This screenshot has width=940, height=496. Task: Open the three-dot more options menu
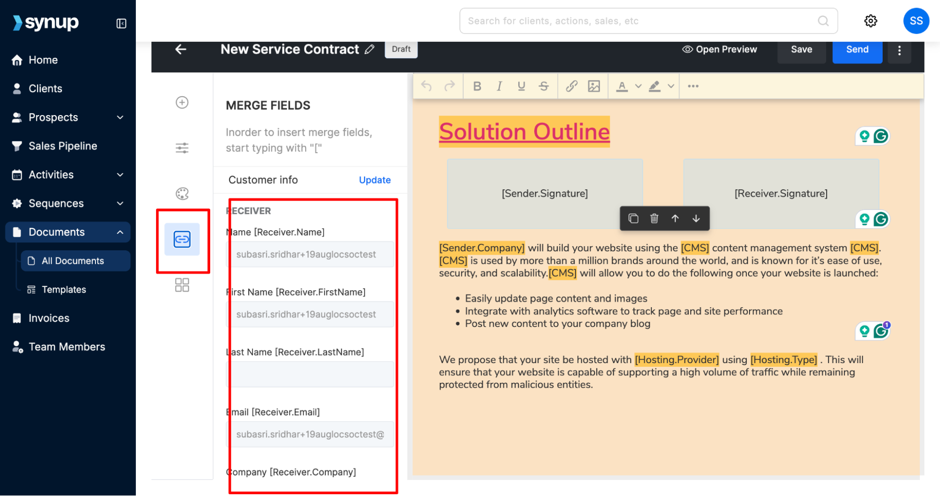(x=899, y=50)
